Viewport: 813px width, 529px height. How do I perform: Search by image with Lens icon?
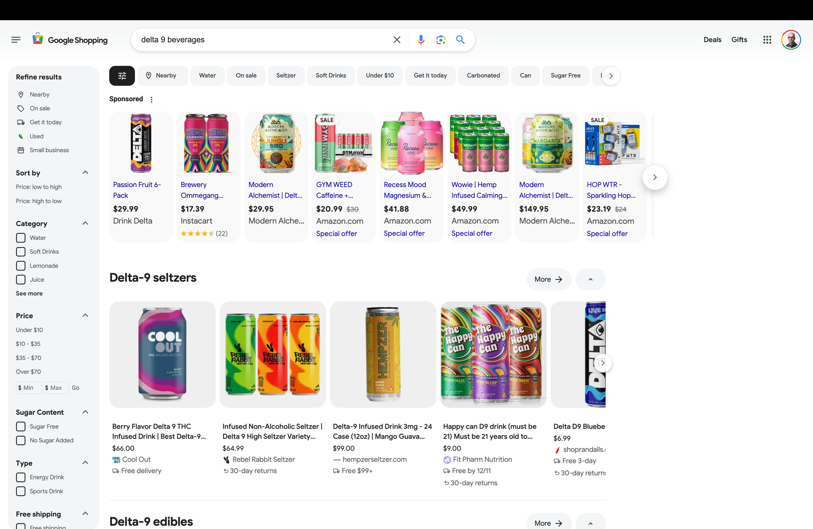(x=441, y=40)
